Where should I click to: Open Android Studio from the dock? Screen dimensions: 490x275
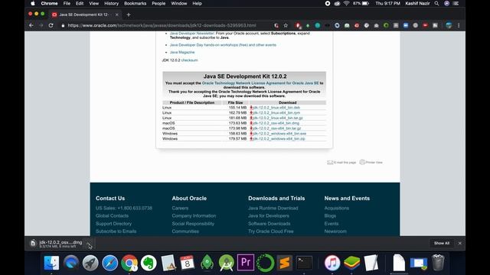tap(227, 263)
